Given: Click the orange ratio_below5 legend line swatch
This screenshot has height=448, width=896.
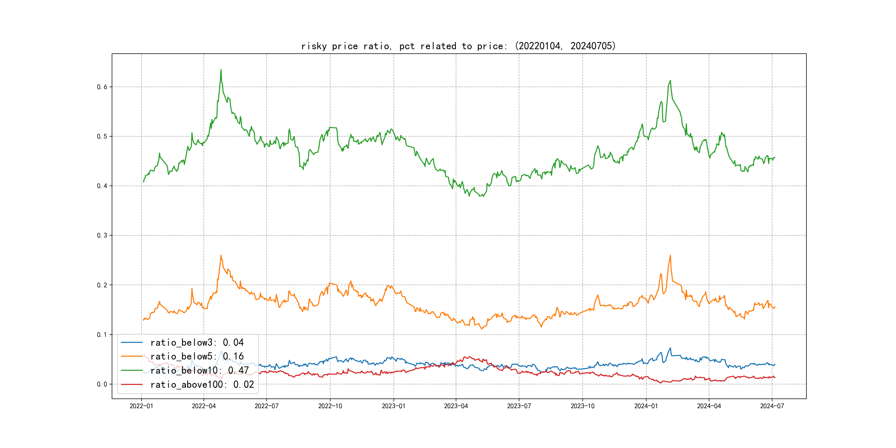Looking at the screenshot, I should point(131,356).
